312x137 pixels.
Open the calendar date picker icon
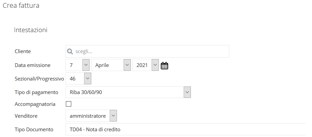[x=164, y=66]
